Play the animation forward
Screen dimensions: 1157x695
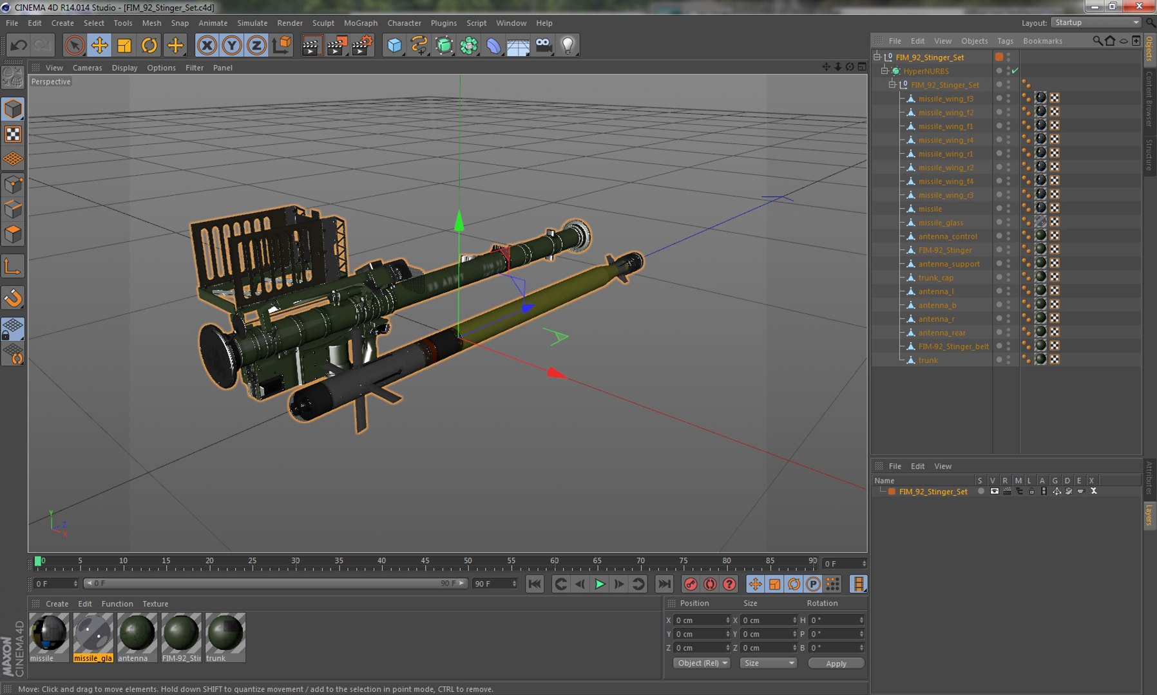coord(600,584)
